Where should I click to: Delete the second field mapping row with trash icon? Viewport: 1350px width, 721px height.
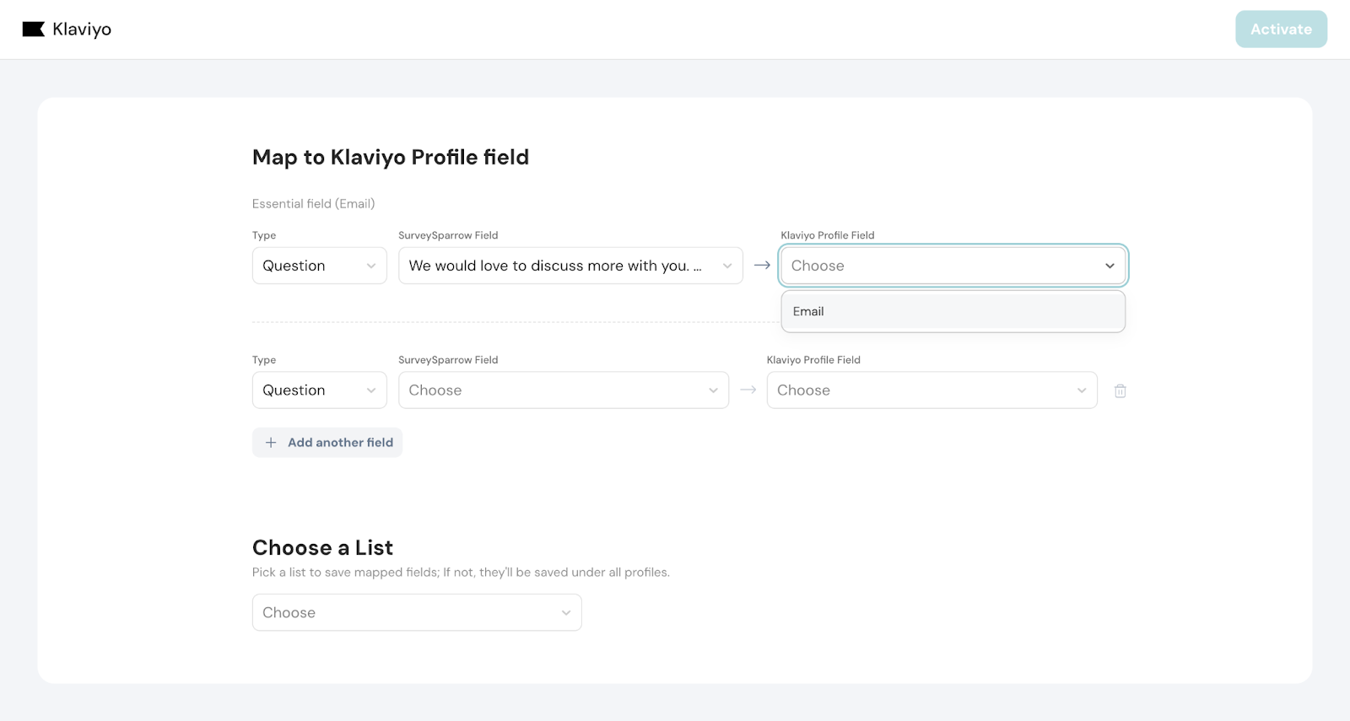[x=1120, y=390]
